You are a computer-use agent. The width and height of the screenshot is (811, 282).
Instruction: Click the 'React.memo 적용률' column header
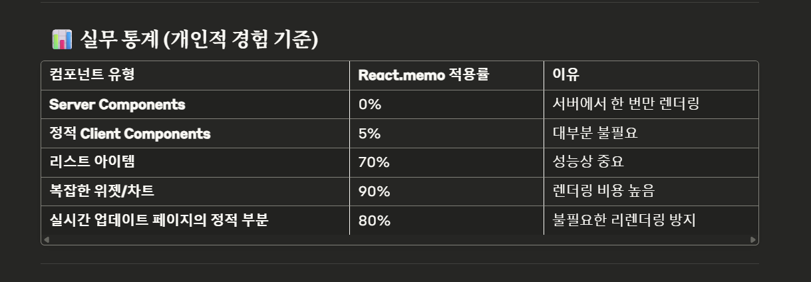click(x=447, y=75)
